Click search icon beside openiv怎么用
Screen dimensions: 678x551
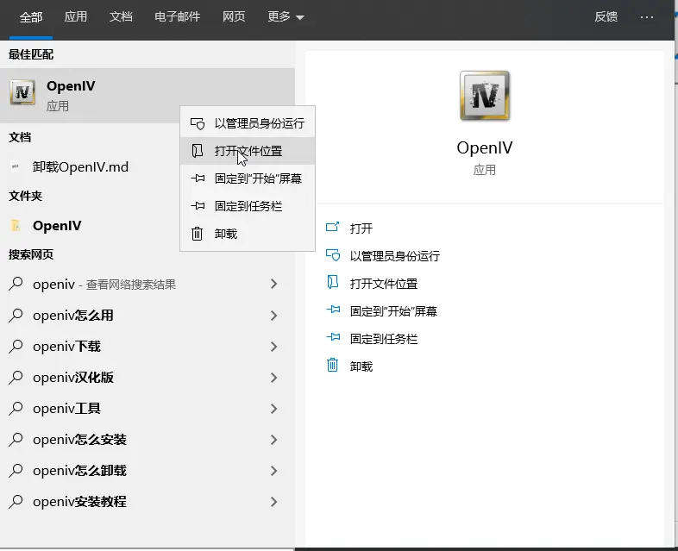click(x=16, y=315)
